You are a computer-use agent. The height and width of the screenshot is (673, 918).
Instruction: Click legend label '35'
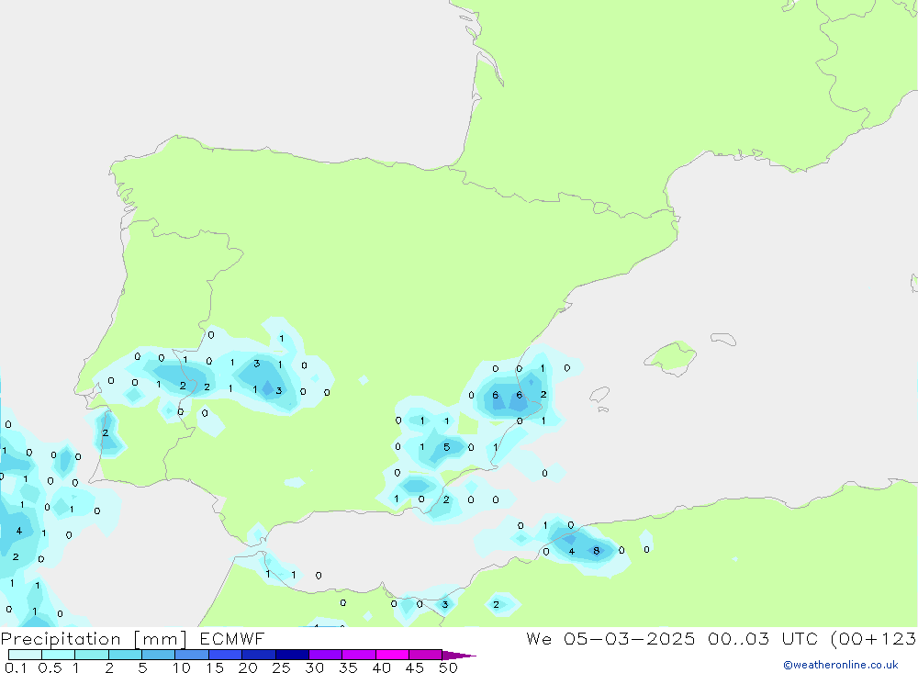point(348,667)
